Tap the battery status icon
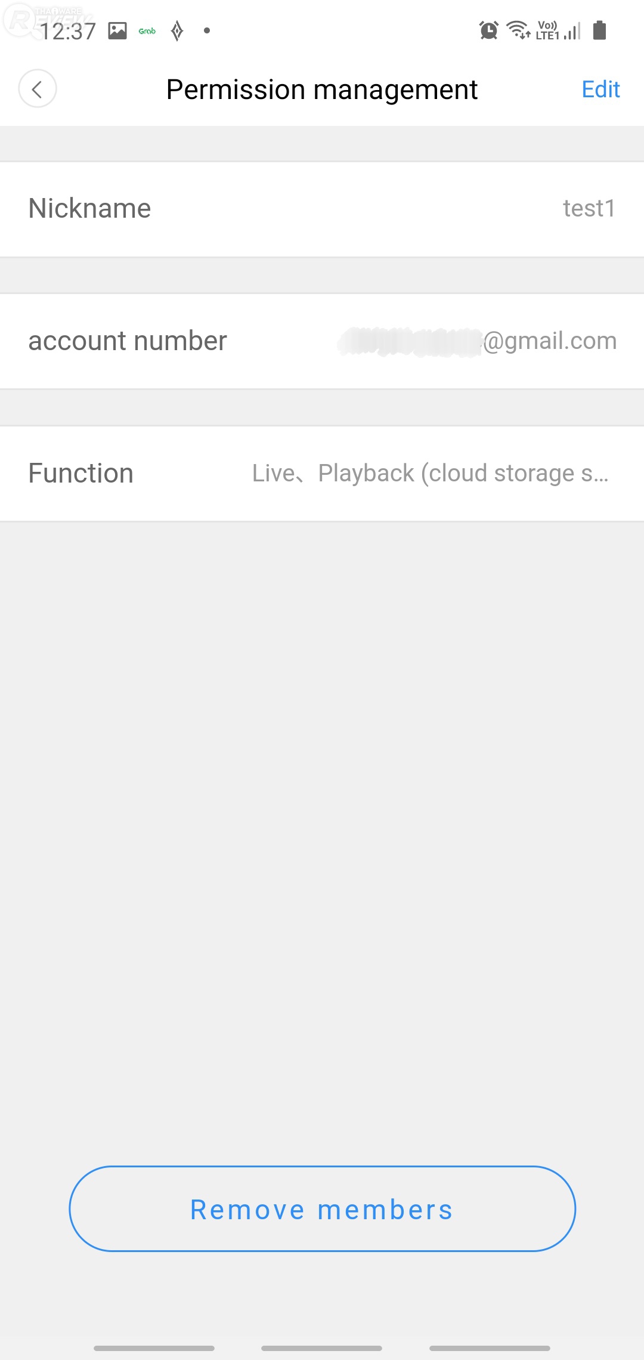Viewport: 644px width, 1360px height. [600, 30]
